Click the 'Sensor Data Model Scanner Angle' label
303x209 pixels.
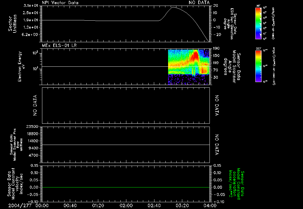tap(232, 66)
